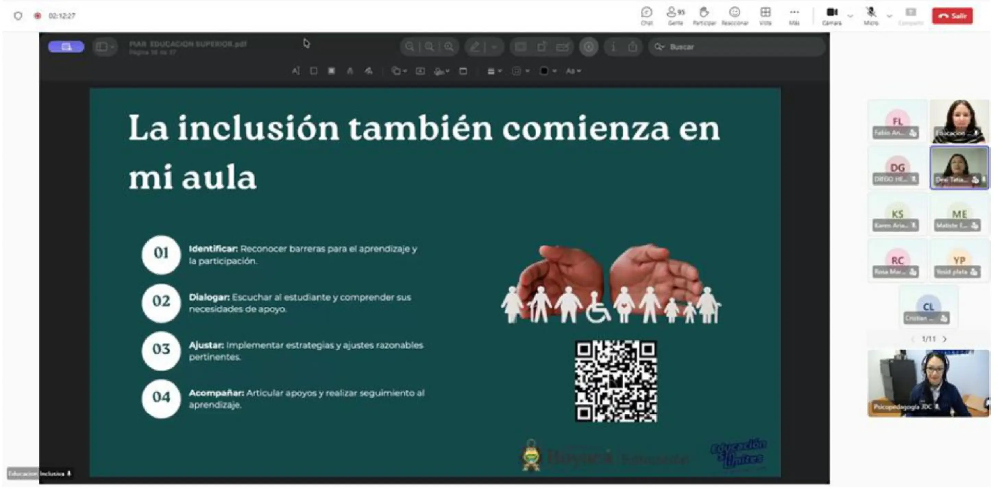Screen dimensions: 1003x500
Task: Open the signature dropdown
Action: pos(442,71)
